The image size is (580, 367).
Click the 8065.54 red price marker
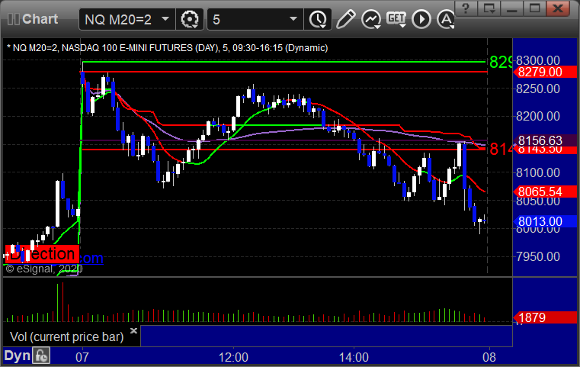(545, 192)
